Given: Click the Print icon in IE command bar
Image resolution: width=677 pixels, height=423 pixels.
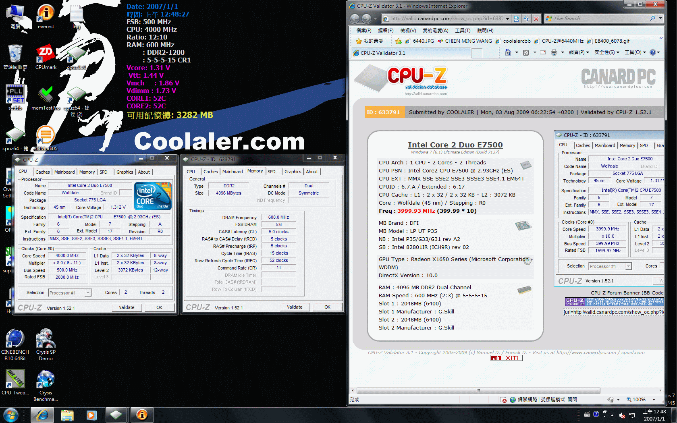Looking at the screenshot, I should (x=554, y=52).
